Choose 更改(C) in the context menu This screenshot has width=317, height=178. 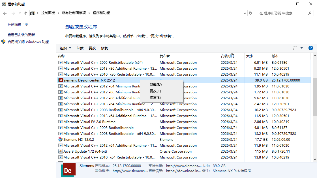coord(162,91)
